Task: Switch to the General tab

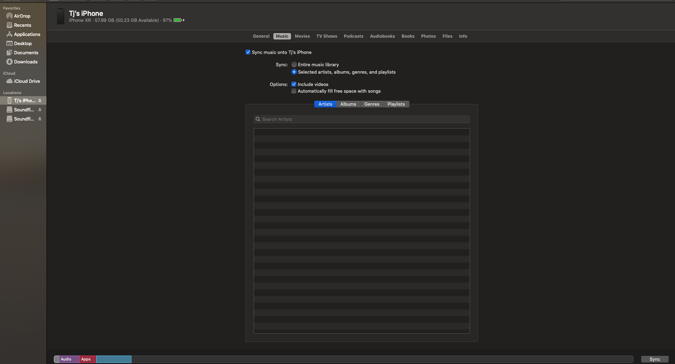Action: tap(261, 36)
